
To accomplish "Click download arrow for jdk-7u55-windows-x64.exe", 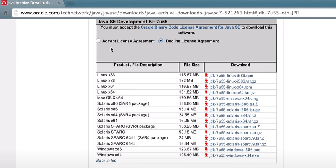I will click(206, 155).
